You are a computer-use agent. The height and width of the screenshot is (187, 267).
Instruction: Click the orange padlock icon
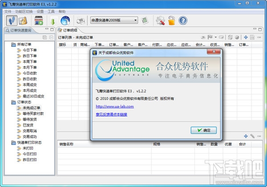coord(172,20)
